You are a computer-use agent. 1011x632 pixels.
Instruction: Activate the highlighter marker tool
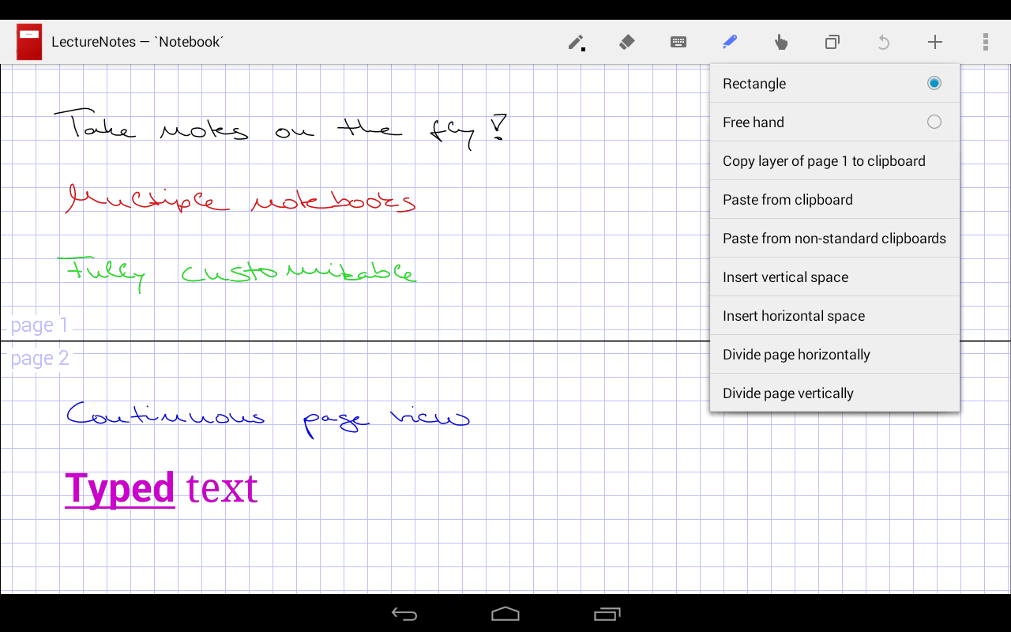pyautogui.click(x=729, y=42)
